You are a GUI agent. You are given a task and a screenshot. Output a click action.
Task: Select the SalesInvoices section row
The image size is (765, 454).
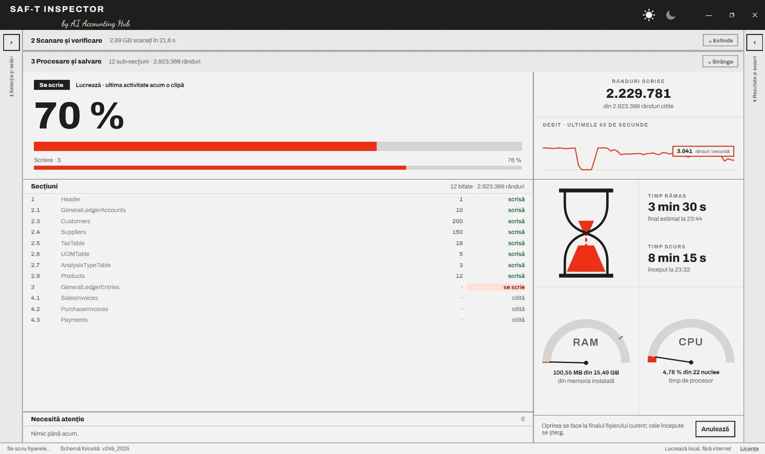[278, 298]
